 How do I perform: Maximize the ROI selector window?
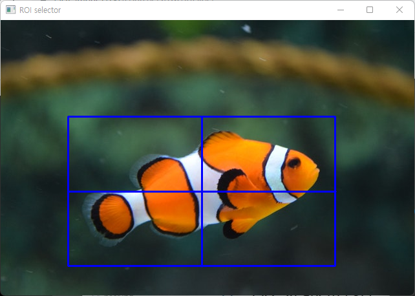click(370, 10)
